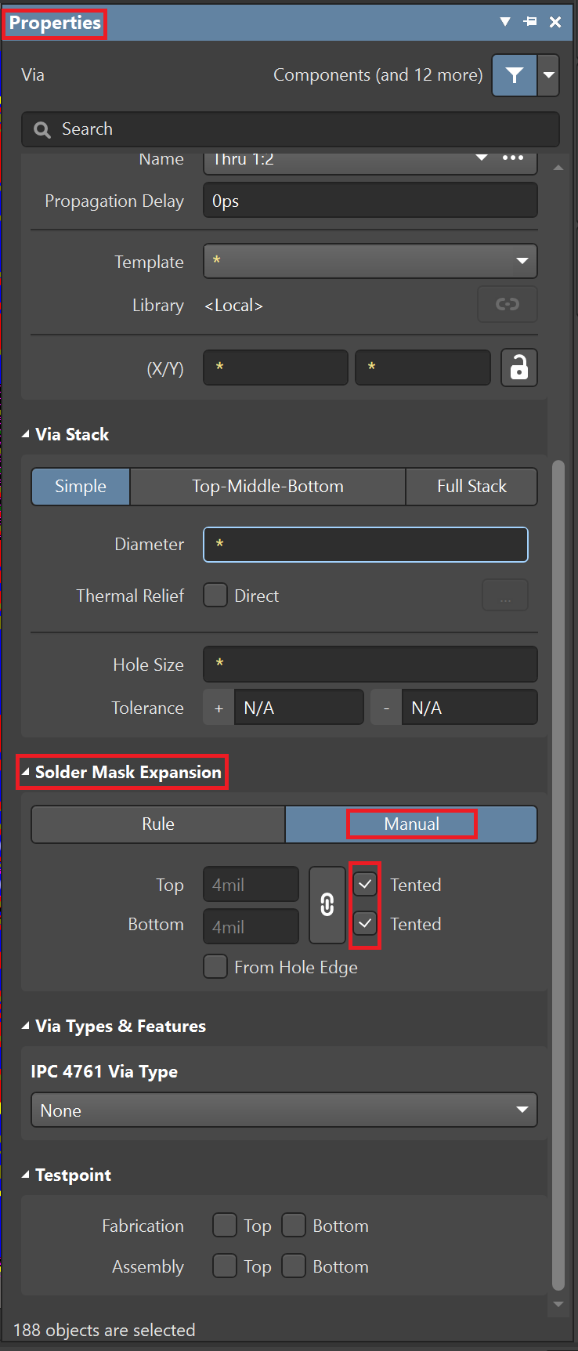
Task: Open the via Name ellipsis options
Action: 513,158
